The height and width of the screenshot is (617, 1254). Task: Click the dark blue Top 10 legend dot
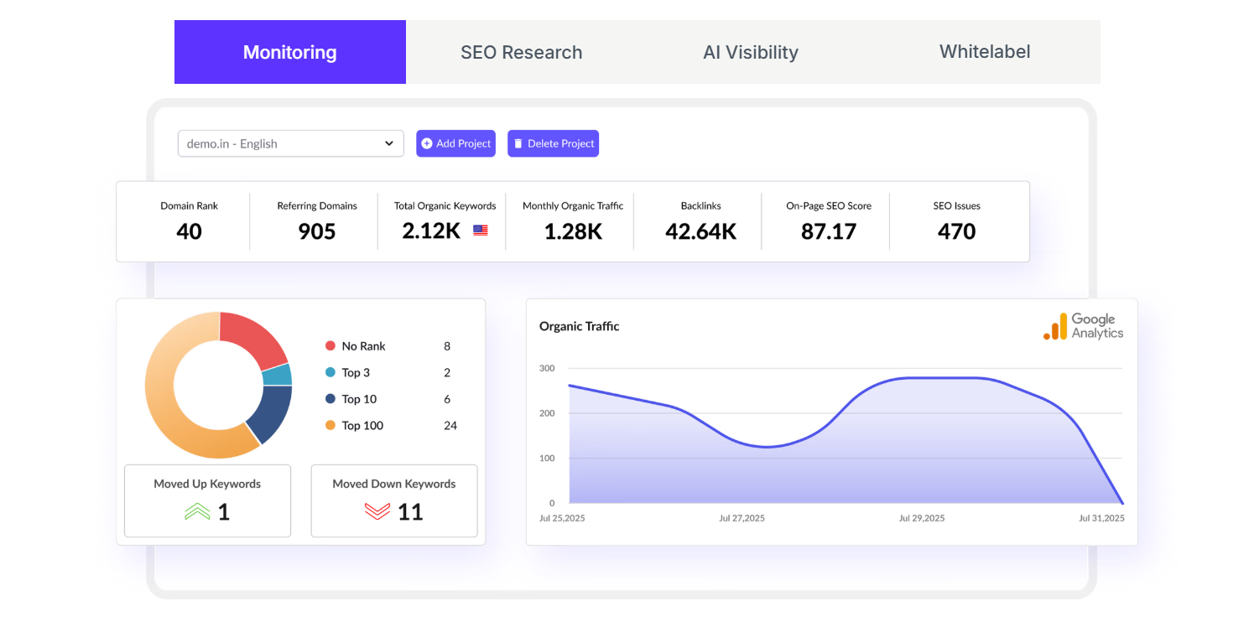tap(330, 399)
